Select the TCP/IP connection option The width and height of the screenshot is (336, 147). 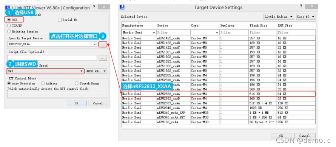[9, 26]
